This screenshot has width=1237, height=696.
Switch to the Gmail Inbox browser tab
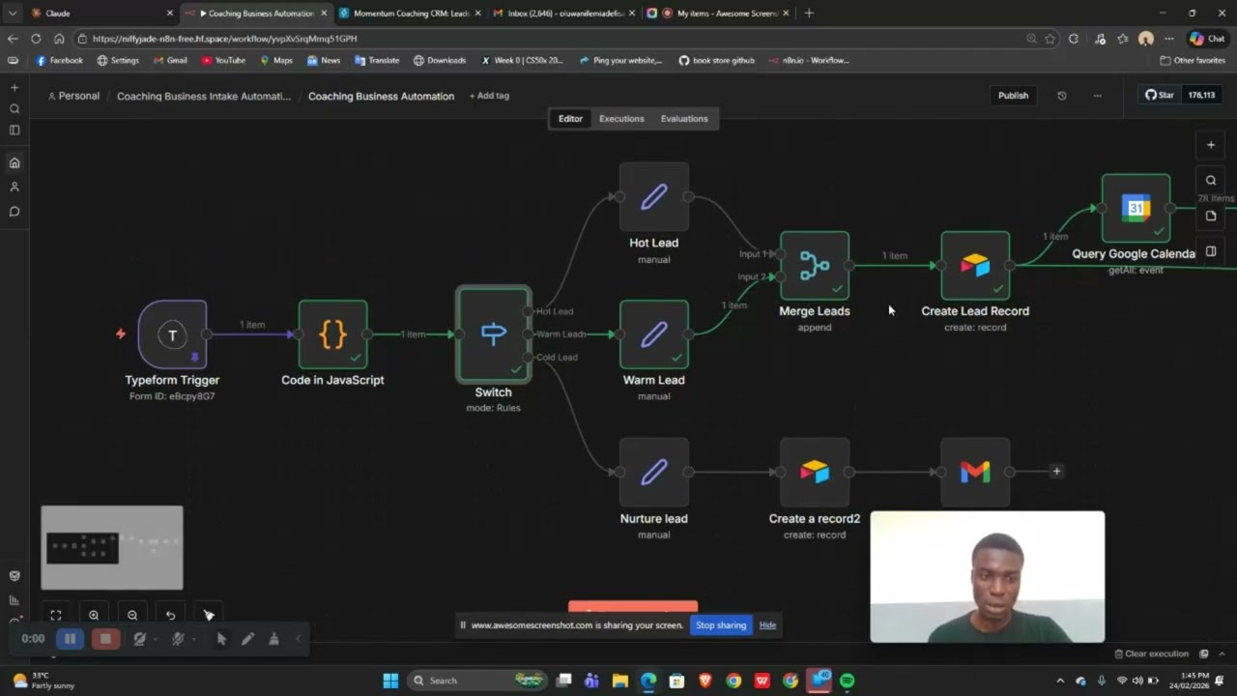click(x=563, y=14)
